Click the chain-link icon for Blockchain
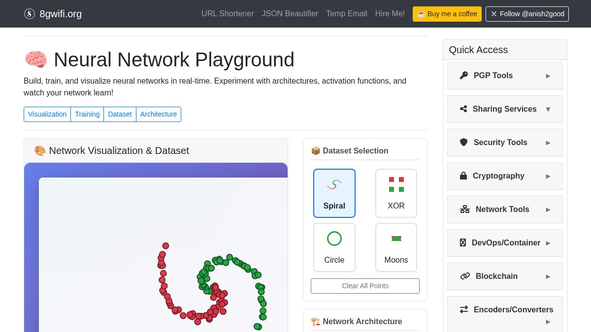The image size is (591, 332). 465,276
